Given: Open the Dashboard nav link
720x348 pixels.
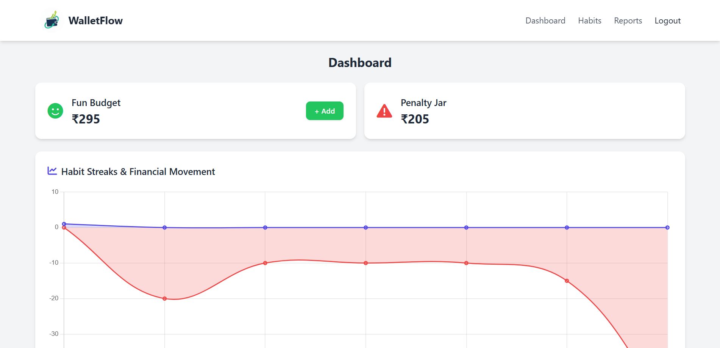Looking at the screenshot, I should click(545, 20).
